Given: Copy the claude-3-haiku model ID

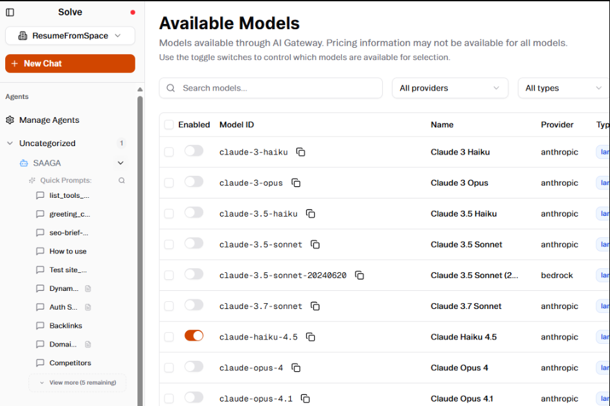Looking at the screenshot, I should pos(300,151).
